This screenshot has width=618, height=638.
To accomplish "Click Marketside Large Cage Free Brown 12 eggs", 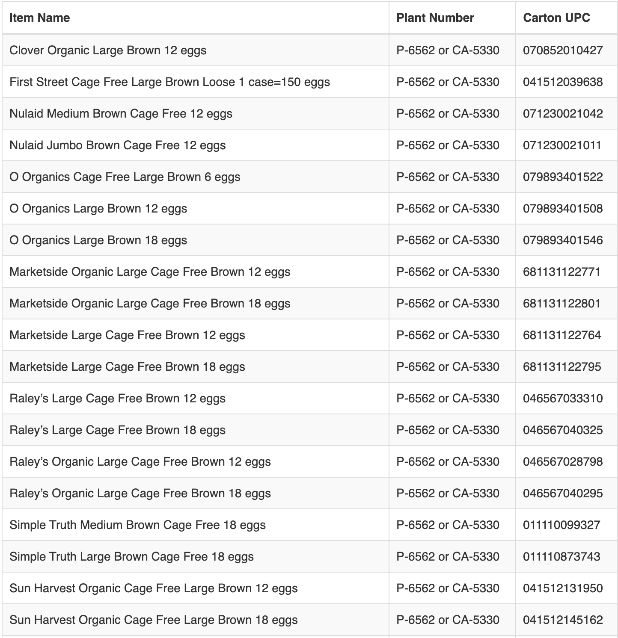I will point(127,335).
